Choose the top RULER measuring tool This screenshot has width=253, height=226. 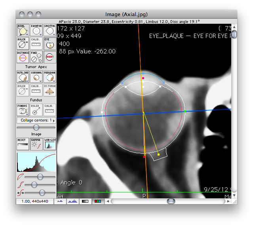23,44
